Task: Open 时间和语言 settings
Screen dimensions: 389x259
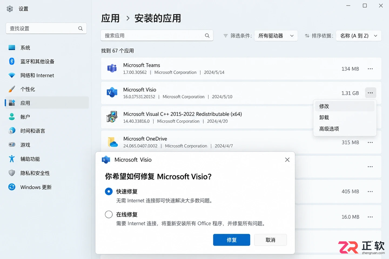Action: coord(47,131)
